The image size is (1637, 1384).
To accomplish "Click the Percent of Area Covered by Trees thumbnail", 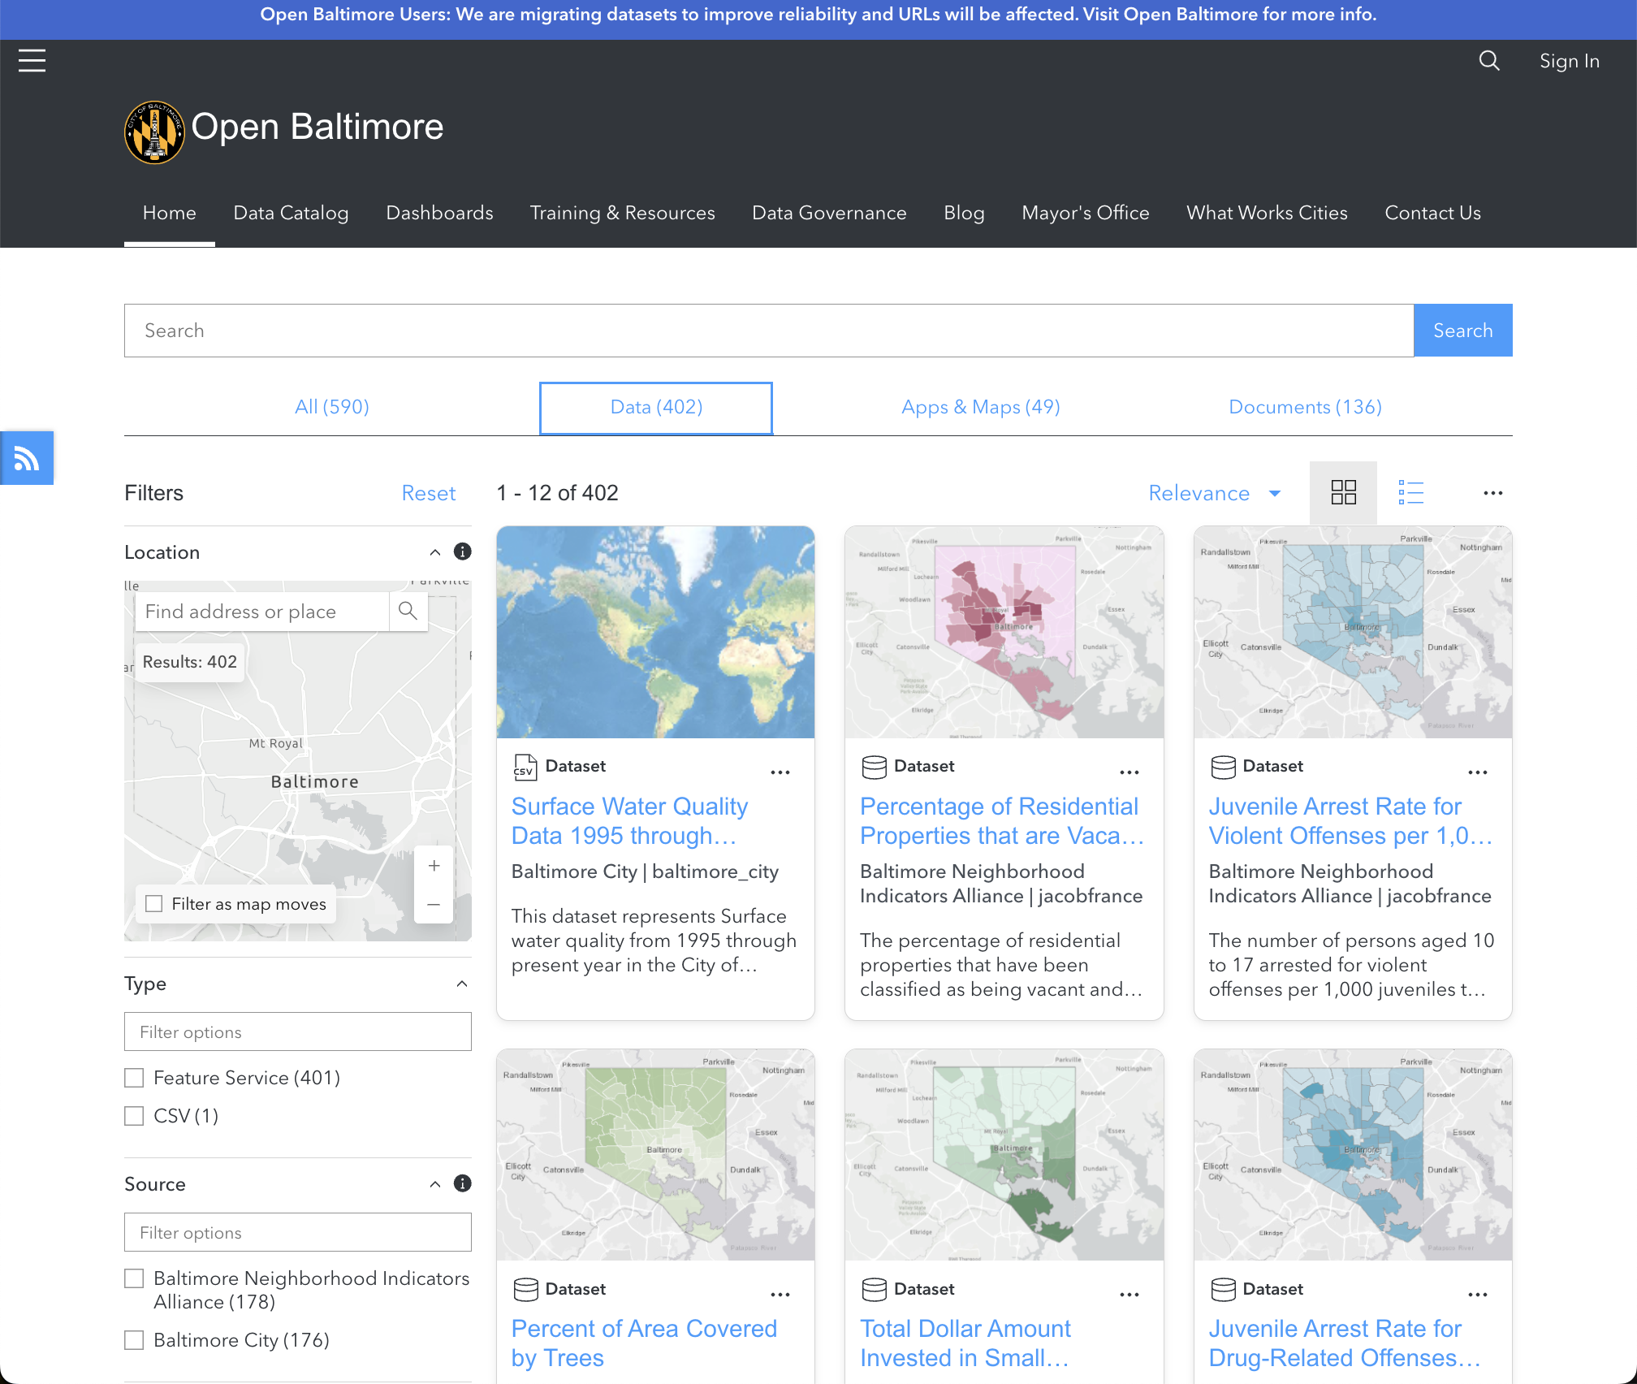I will (654, 1154).
